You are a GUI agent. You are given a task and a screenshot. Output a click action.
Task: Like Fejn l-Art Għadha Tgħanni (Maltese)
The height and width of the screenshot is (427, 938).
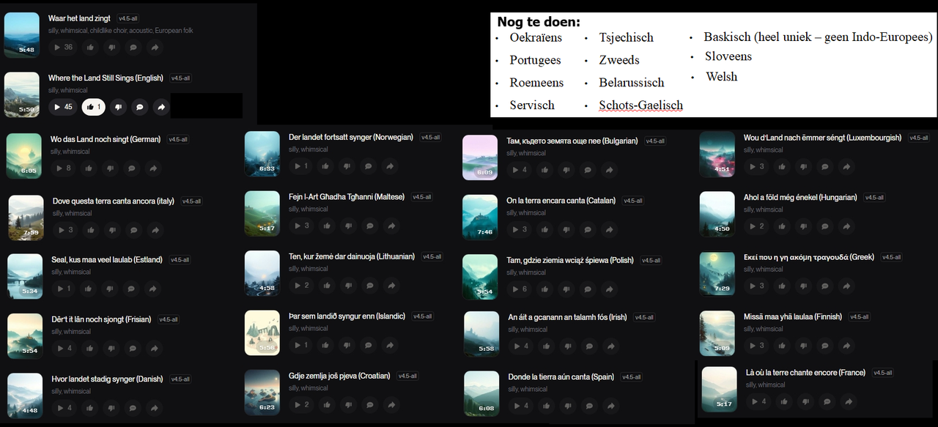325,226
